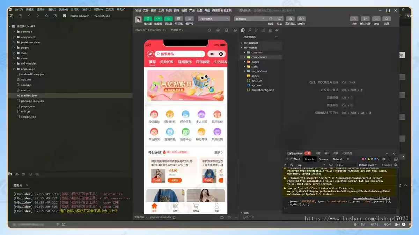Click the console Filter input field
This screenshot has width=419, height=235.
pos(346,165)
